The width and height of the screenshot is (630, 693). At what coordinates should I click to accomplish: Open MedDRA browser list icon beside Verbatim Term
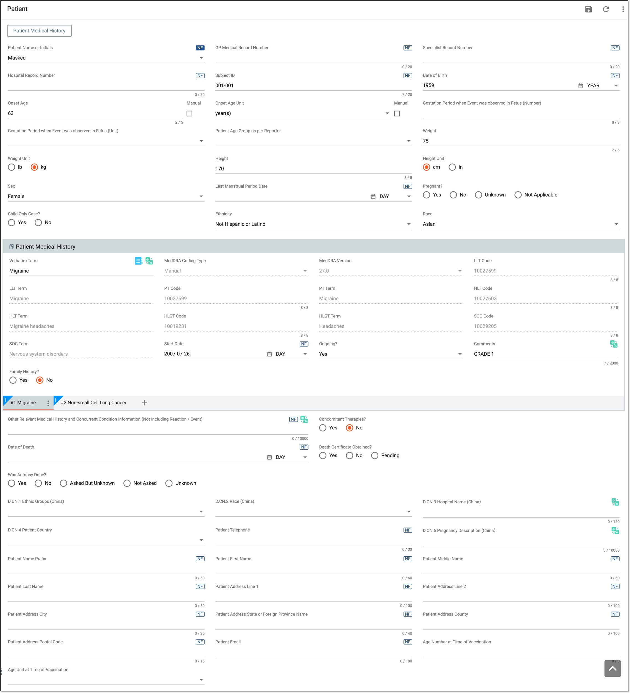click(139, 261)
